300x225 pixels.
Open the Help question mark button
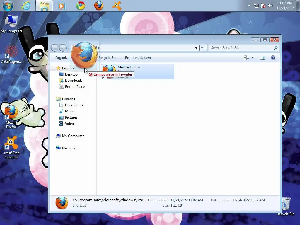tap(273, 58)
